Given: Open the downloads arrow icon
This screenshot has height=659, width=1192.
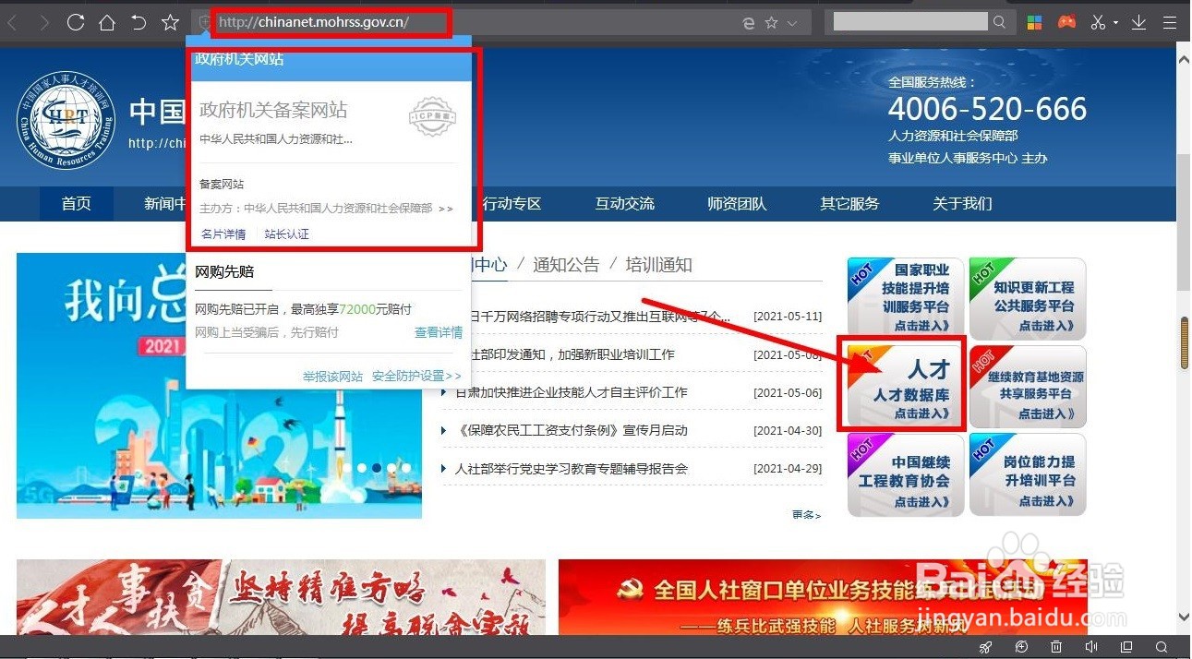Looking at the screenshot, I should [1138, 22].
